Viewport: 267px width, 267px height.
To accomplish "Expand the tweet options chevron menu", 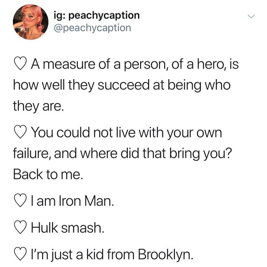I will tap(251, 17).
